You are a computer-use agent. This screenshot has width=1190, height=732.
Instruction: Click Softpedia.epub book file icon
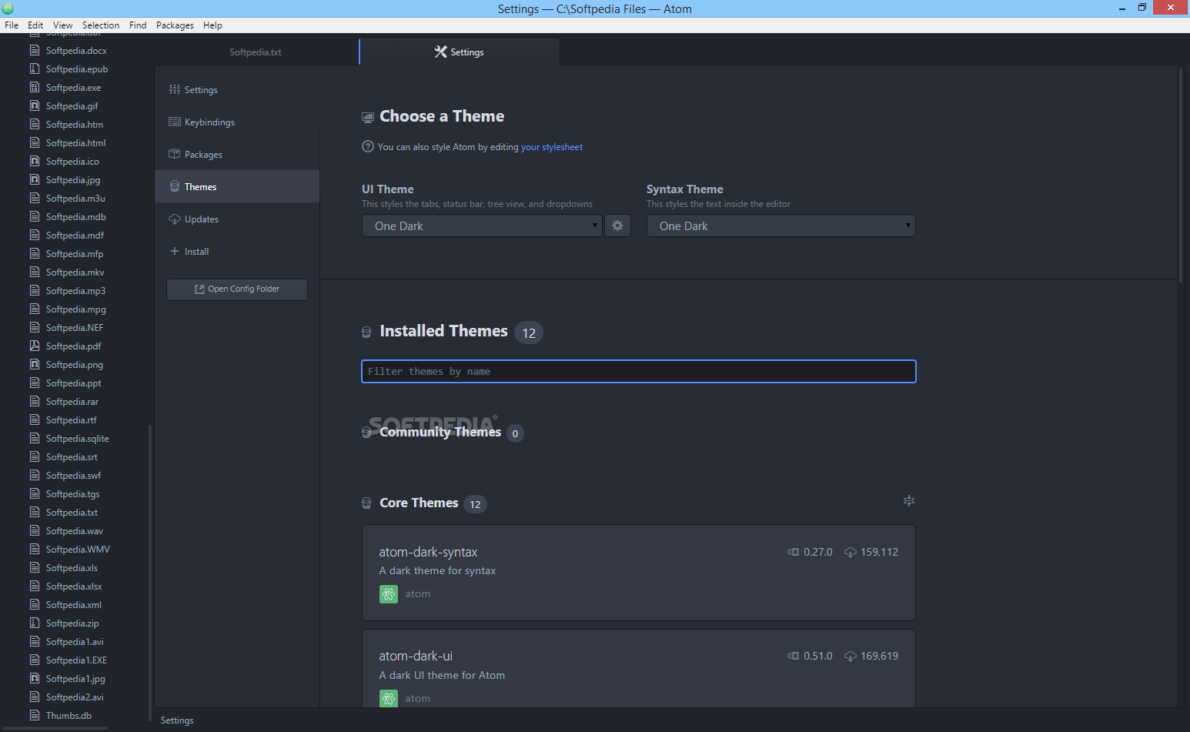pos(35,69)
